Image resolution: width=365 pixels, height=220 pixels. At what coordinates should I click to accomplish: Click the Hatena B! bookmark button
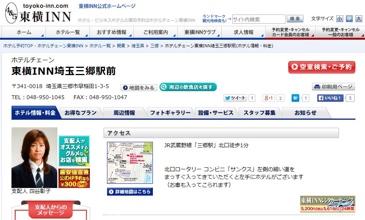tap(295, 98)
